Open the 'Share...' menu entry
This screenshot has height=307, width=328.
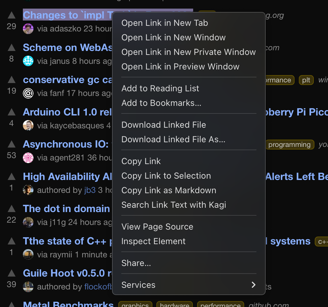coord(136,263)
